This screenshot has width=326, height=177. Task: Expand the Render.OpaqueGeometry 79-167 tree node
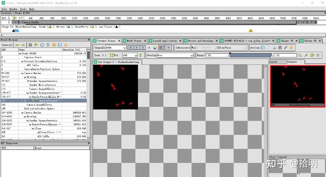coord(28,81)
